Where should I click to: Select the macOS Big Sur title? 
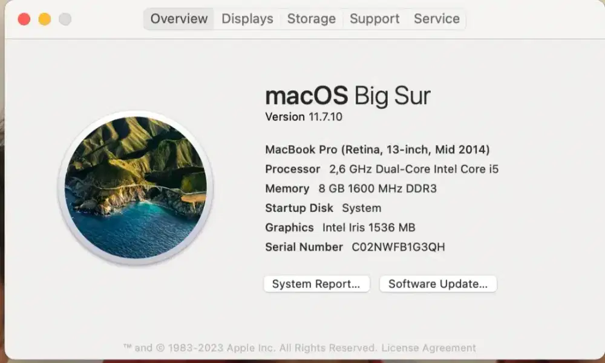(347, 96)
